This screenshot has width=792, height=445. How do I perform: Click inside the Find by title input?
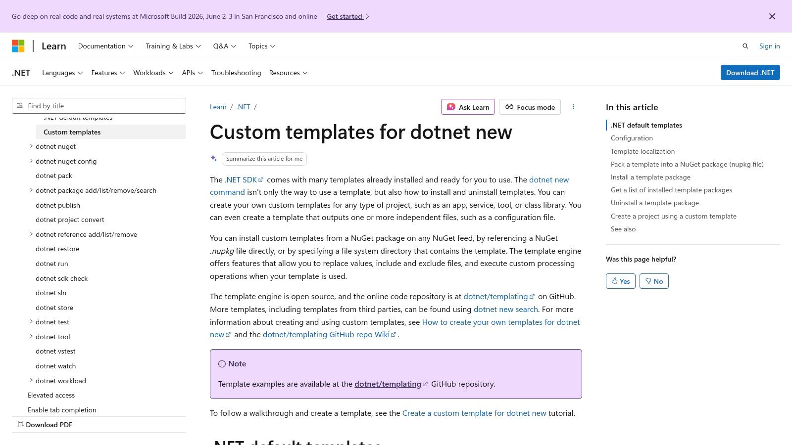point(99,105)
